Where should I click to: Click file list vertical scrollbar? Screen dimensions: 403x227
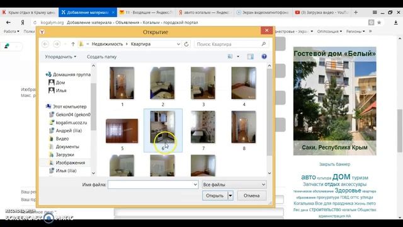270,112
